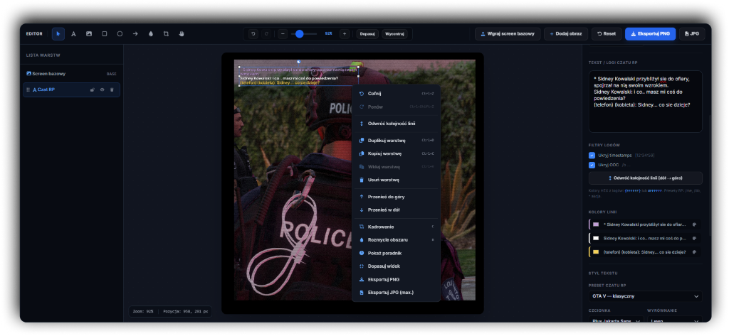The height and width of the screenshot is (336, 729).
Task: Choose Pokaż poradnik in context menu
Action: coord(396,254)
